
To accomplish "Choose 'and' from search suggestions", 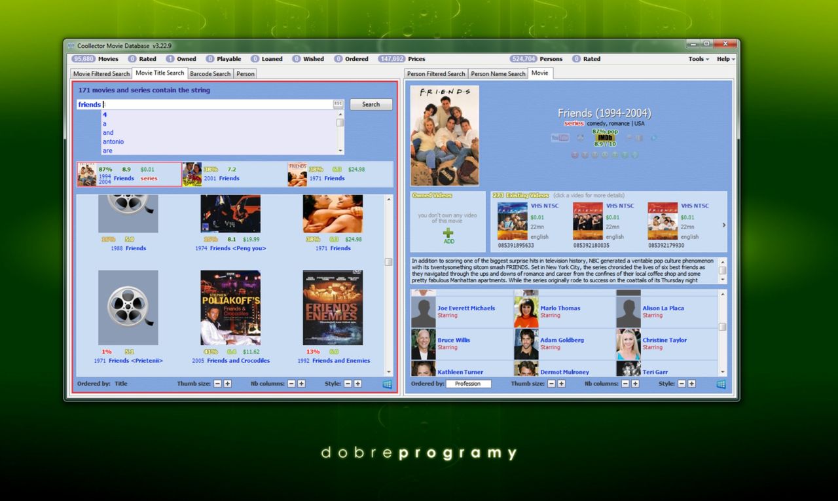I will [x=108, y=132].
